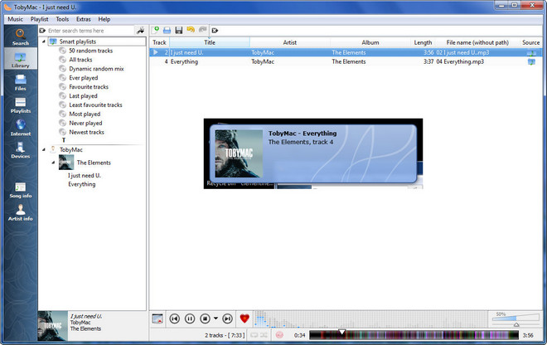Toggle repeat mode button
The image size is (547, 345).
[x=254, y=335]
